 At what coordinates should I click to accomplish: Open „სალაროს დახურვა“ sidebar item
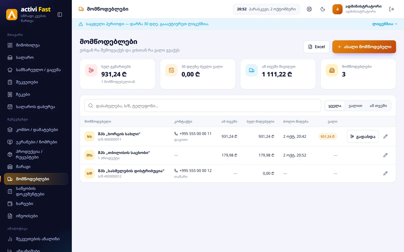coord(36,107)
